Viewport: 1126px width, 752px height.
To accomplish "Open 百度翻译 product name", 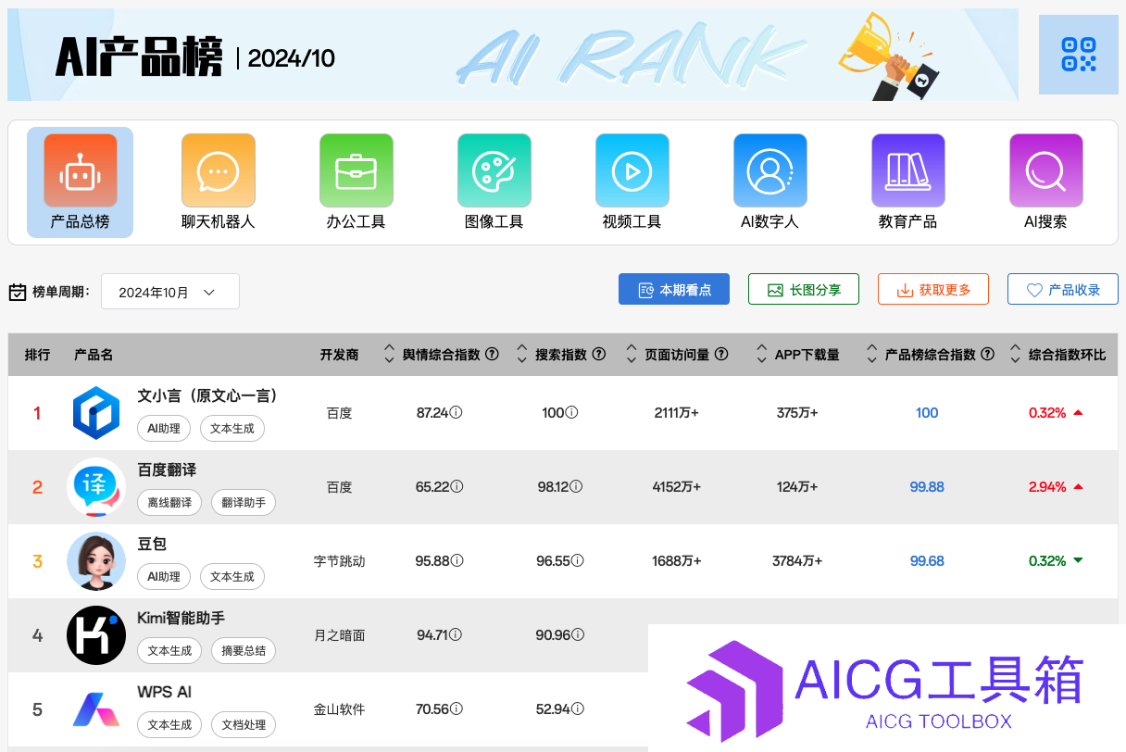I will point(167,470).
